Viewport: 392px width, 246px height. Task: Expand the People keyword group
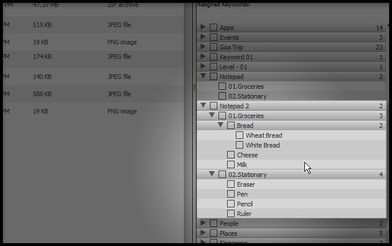point(203,224)
